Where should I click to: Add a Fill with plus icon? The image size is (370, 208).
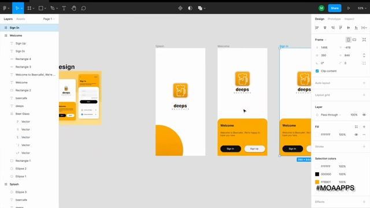[x=364, y=127]
